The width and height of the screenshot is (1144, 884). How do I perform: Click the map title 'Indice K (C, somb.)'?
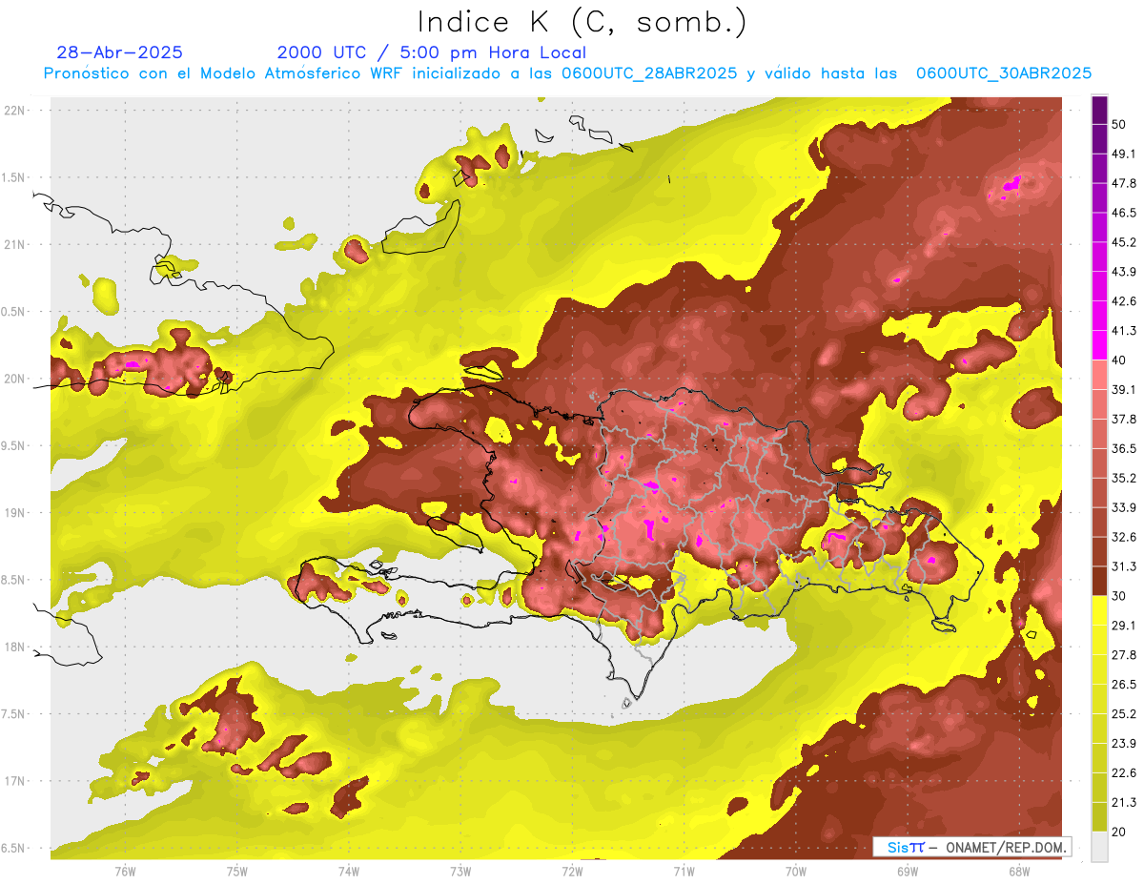tap(582, 23)
